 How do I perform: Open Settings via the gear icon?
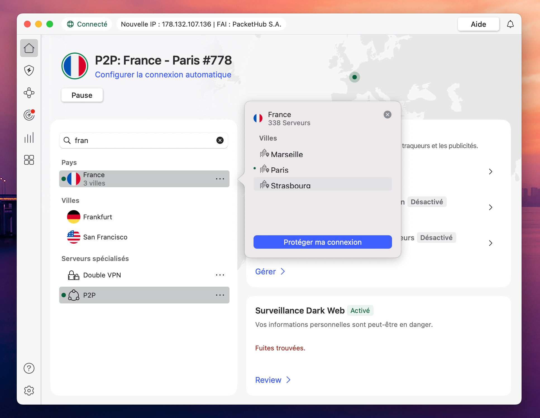click(29, 390)
